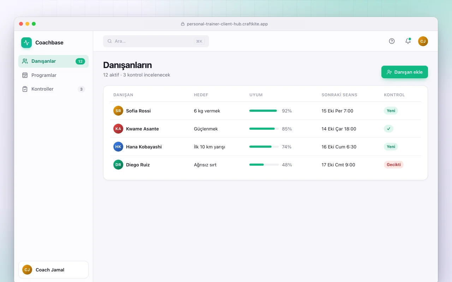Click Sofia Rossi's 92% adherence bar
Screen dimensions: 452x282
(264, 111)
